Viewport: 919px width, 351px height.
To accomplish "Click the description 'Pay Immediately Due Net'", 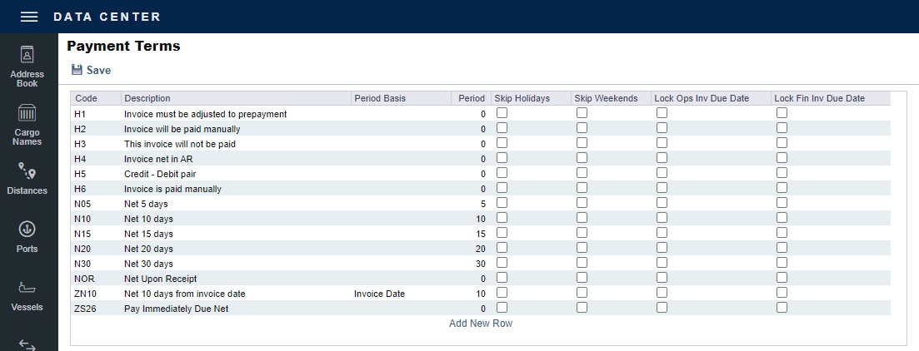I will [x=176, y=309].
